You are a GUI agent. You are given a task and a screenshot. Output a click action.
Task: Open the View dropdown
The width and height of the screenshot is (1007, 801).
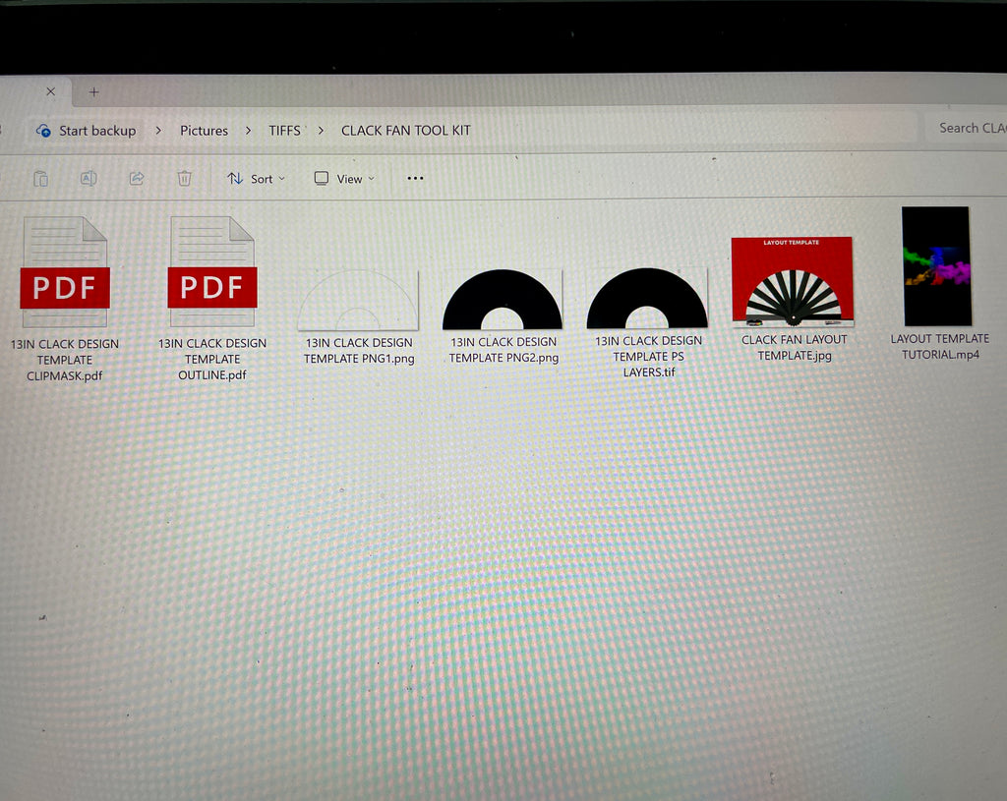pyautogui.click(x=343, y=178)
